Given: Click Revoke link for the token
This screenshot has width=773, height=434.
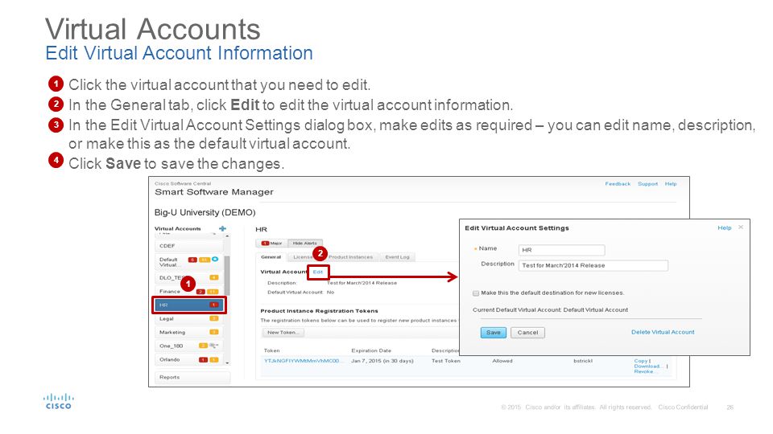Looking at the screenshot, I should [644, 371].
